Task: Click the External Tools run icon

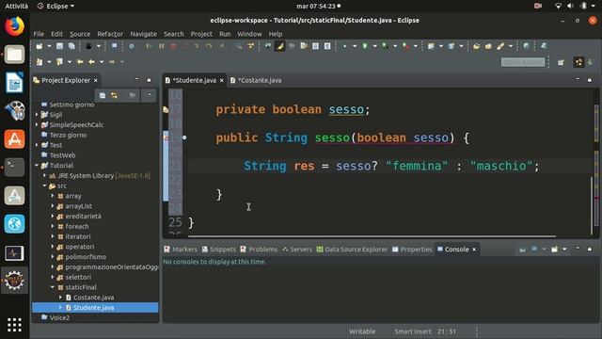Action: point(405,46)
